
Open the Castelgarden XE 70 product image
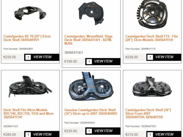[30, 13]
